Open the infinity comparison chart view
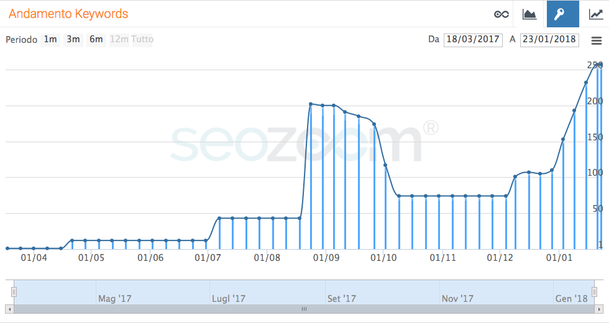Screen dimensions: 609x323 click(x=501, y=14)
